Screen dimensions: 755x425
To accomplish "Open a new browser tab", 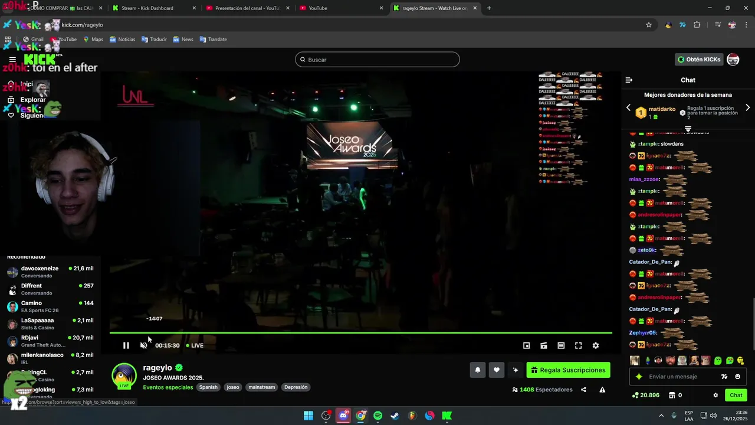I will point(489,8).
